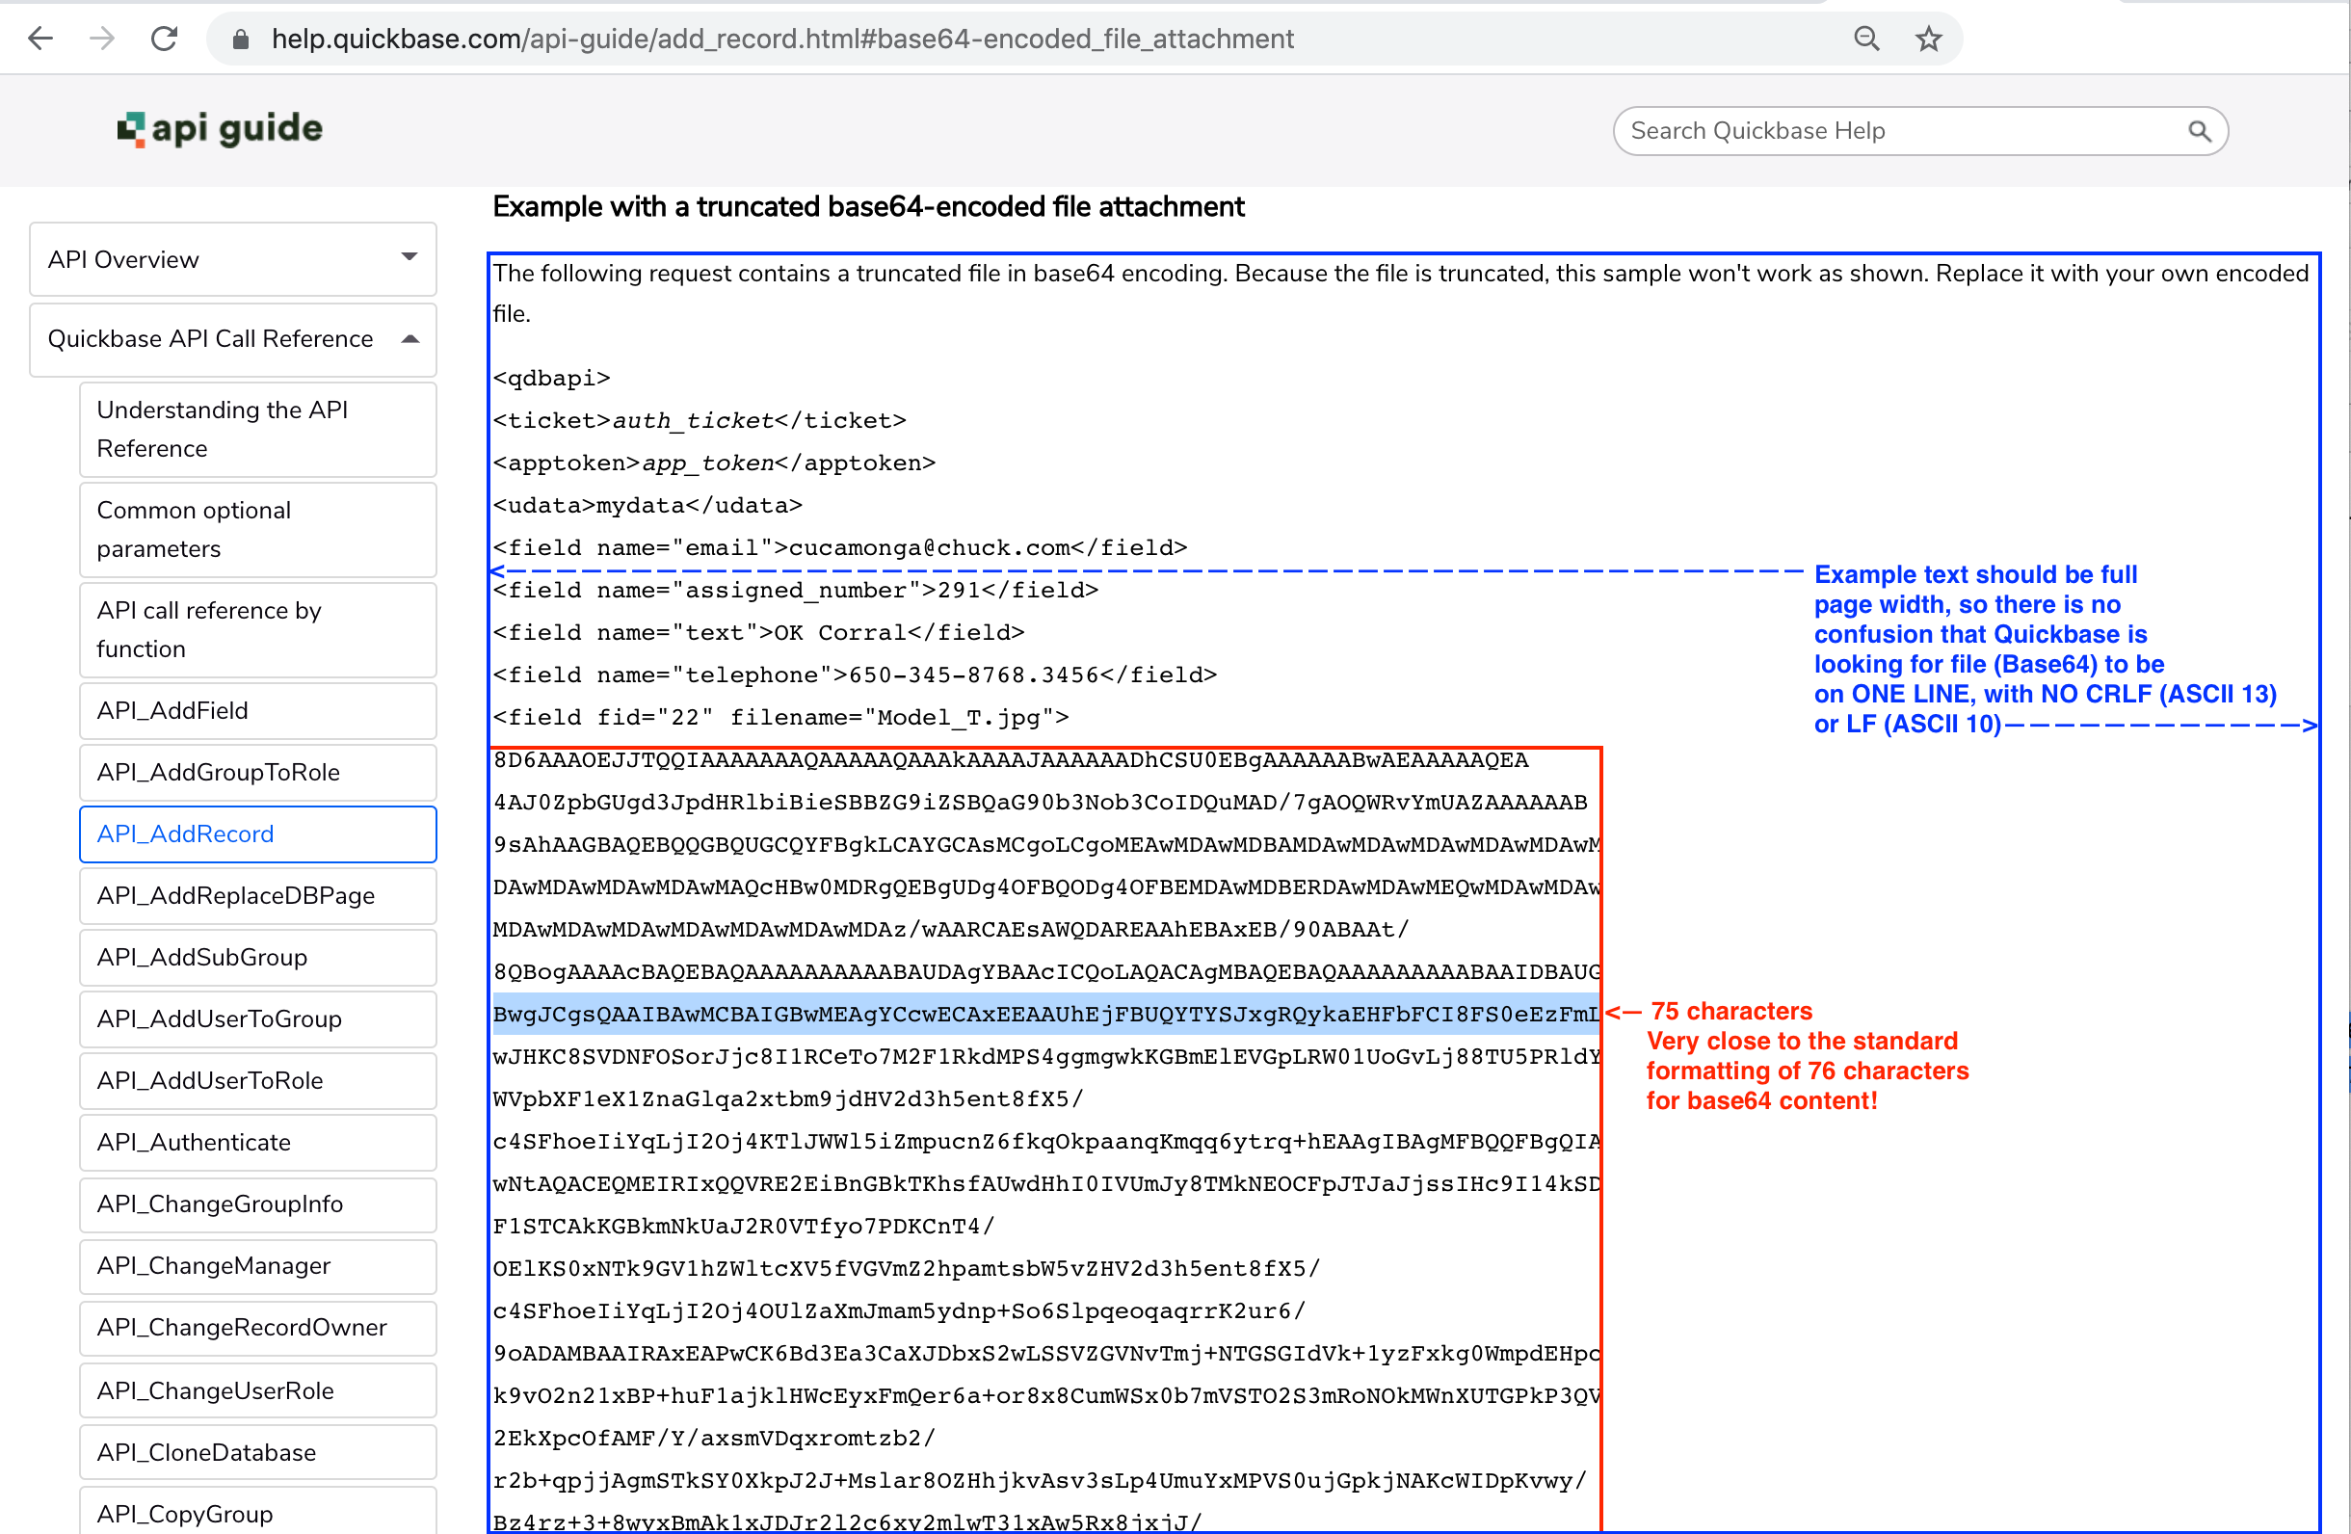This screenshot has height=1534, width=2351.
Task: Expand the API Overview dropdown arrow
Action: point(409,258)
